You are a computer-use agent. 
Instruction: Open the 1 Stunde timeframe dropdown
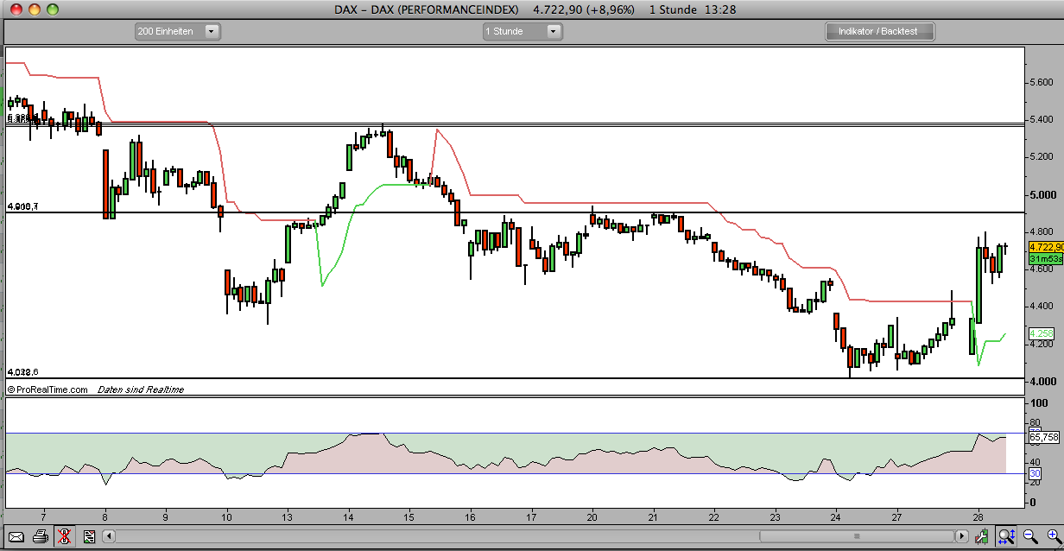point(523,31)
